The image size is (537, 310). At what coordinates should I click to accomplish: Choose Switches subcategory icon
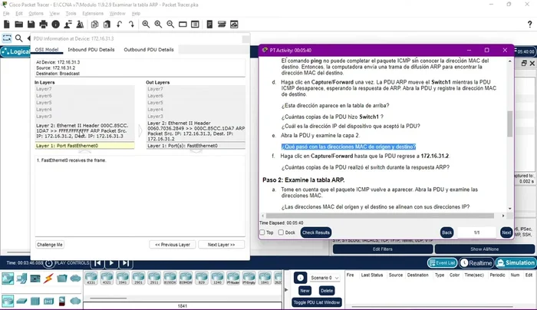pyautogui.click(x=21, y=301)
